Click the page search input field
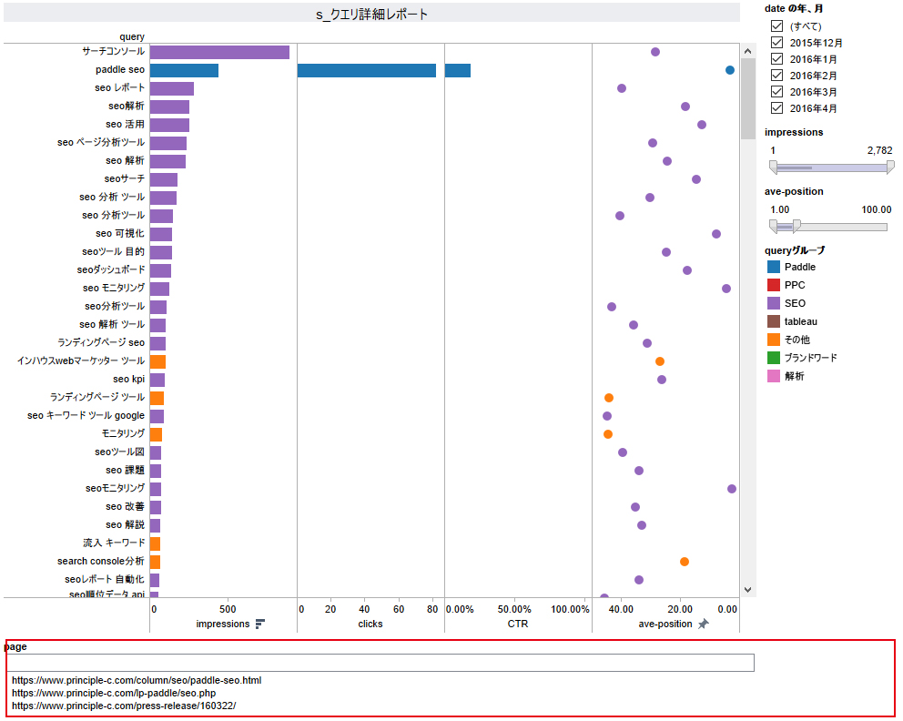Viewport: 903px width, 721px height. [382, 663]
